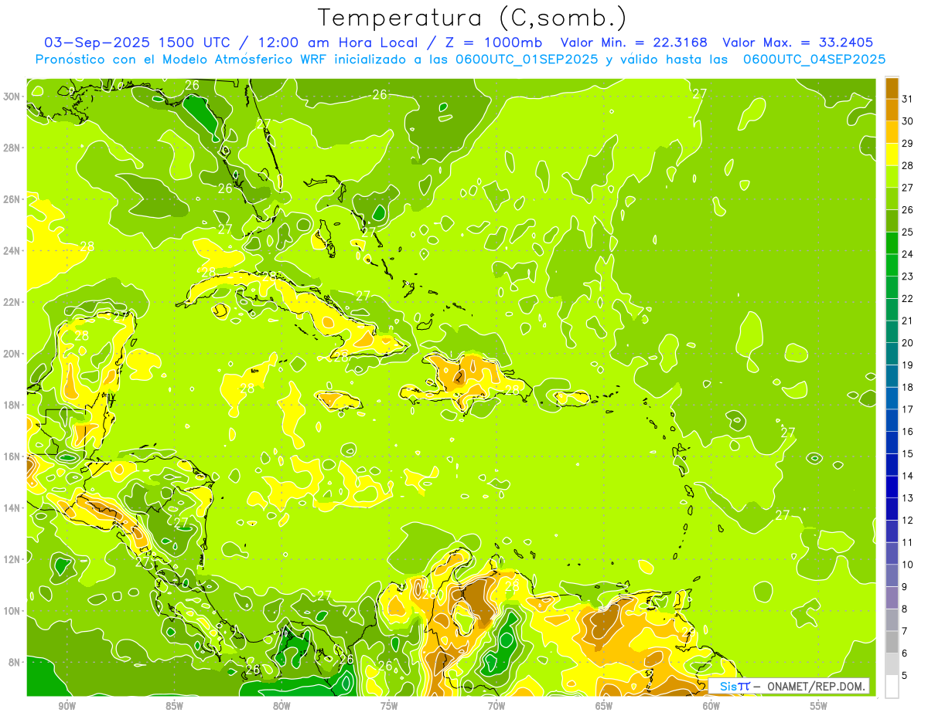
Task: Click the '90W' longitude axis label
Action: 67,706
